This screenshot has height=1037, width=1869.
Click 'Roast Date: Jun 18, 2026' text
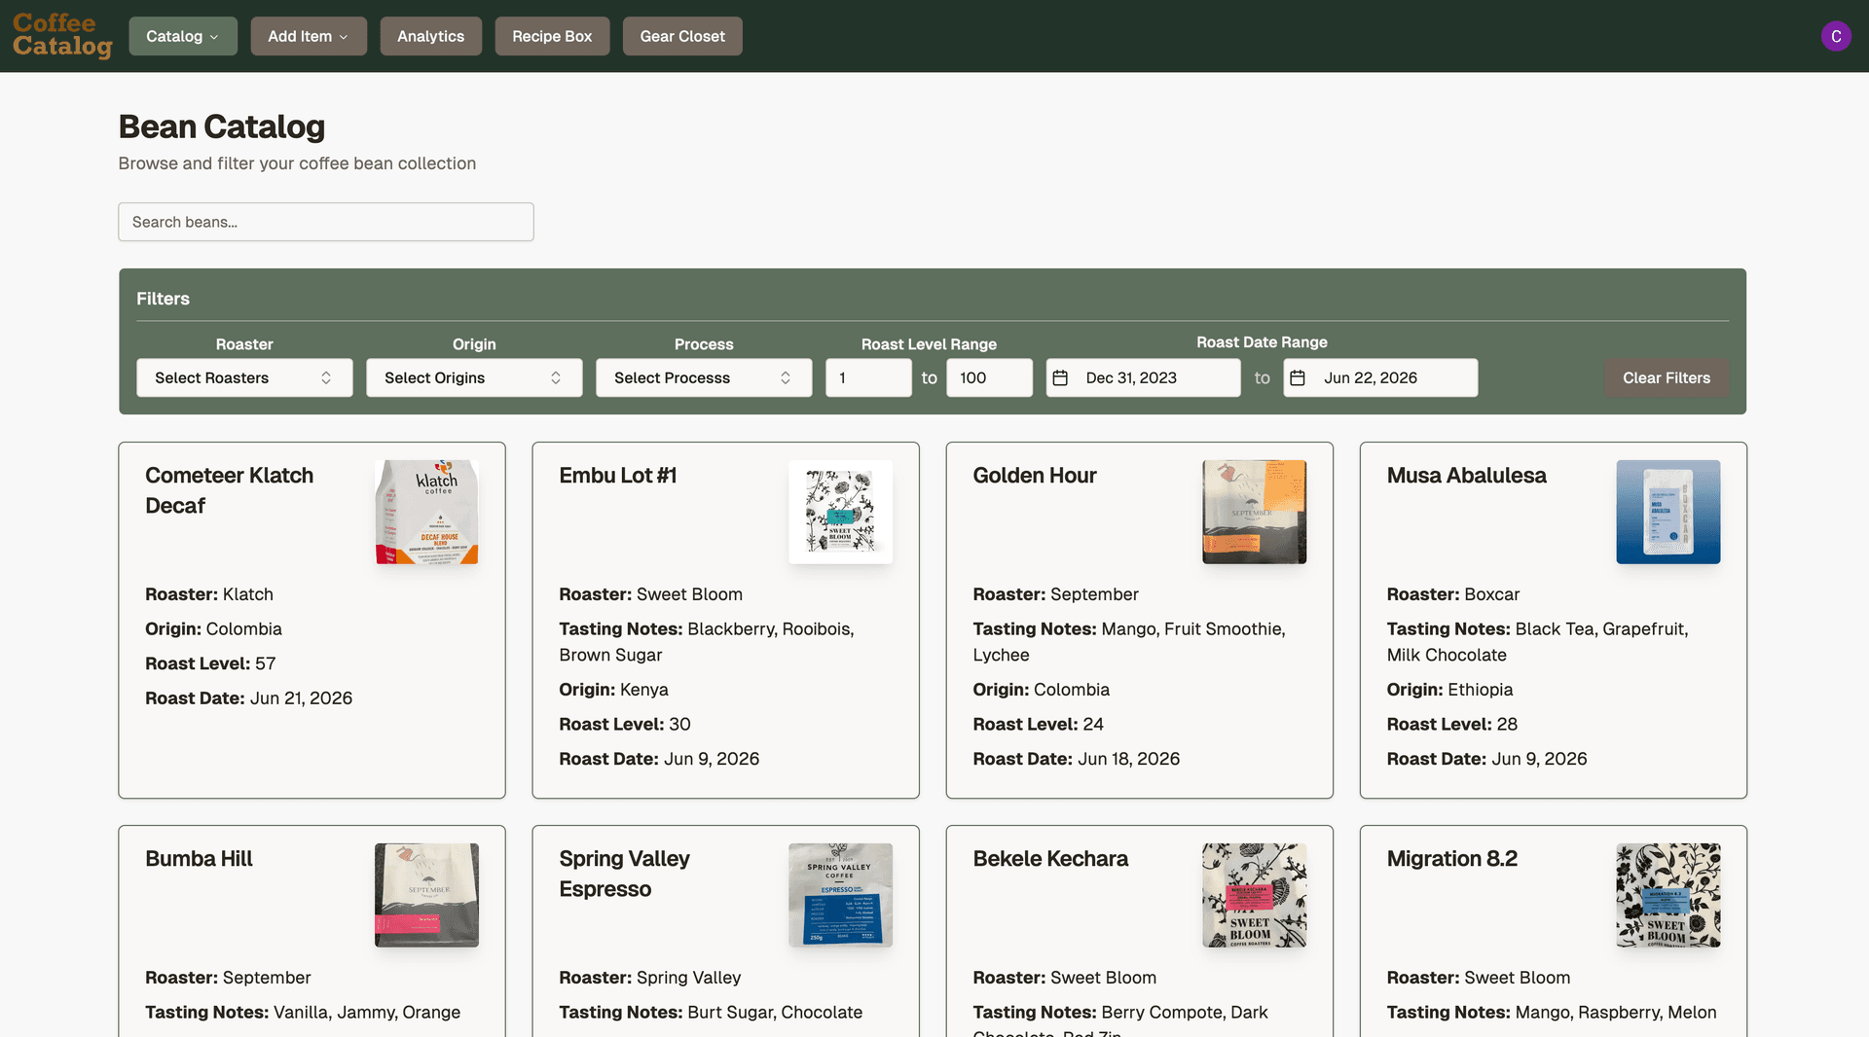(1076, 759)
